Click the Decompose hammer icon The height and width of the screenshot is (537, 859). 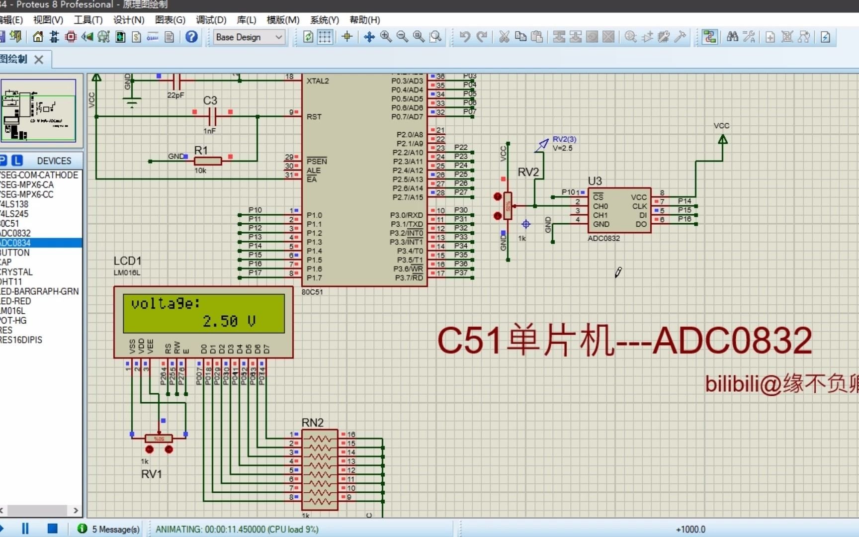(x=680, y=37)
